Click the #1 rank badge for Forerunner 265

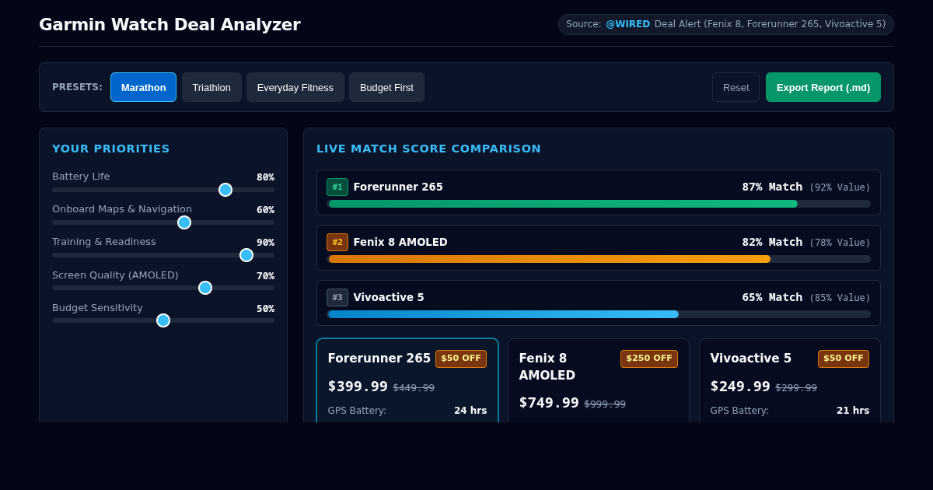(x=337, y=187)
